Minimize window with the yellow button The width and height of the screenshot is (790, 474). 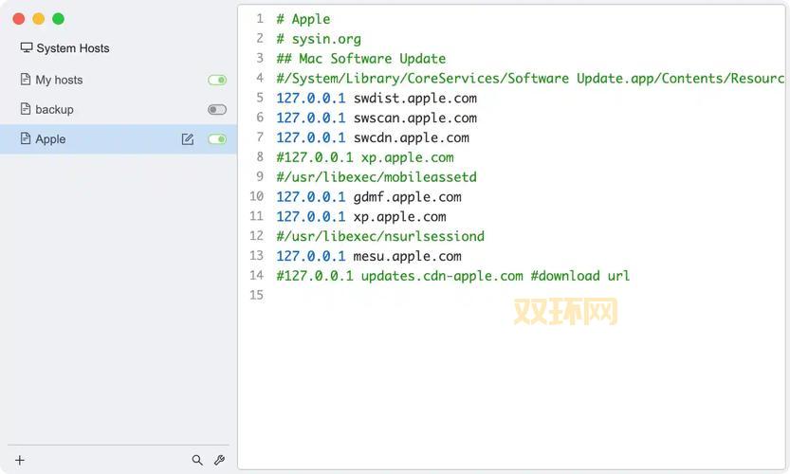pos(39,19)
